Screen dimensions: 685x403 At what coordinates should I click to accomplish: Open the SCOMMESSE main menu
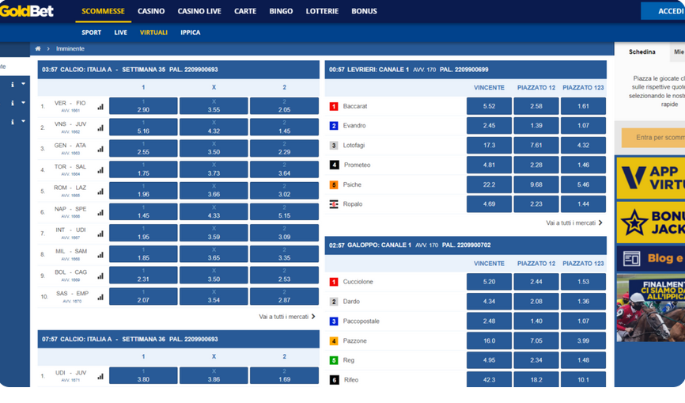click(103, 11)
